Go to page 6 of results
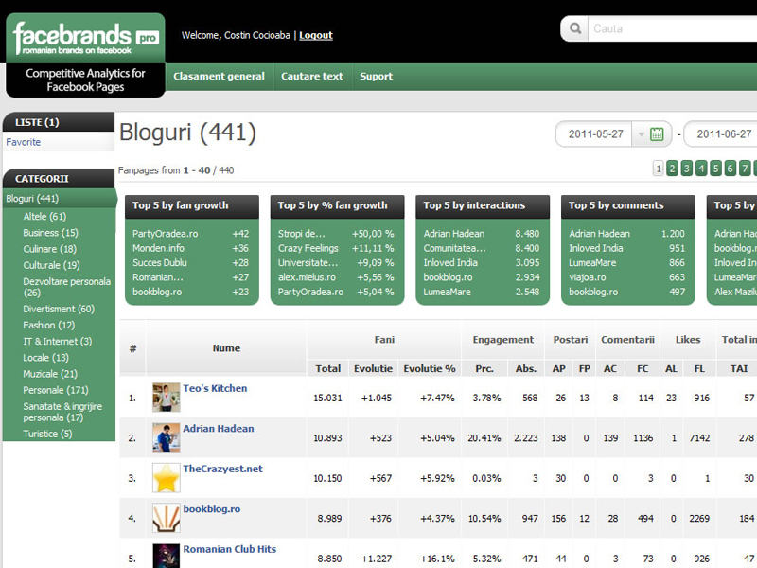The width and height of the screenshot is (757, 568). point(730,169)
